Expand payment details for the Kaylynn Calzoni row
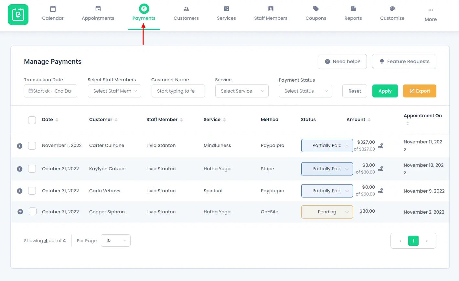 coord(20,169)
